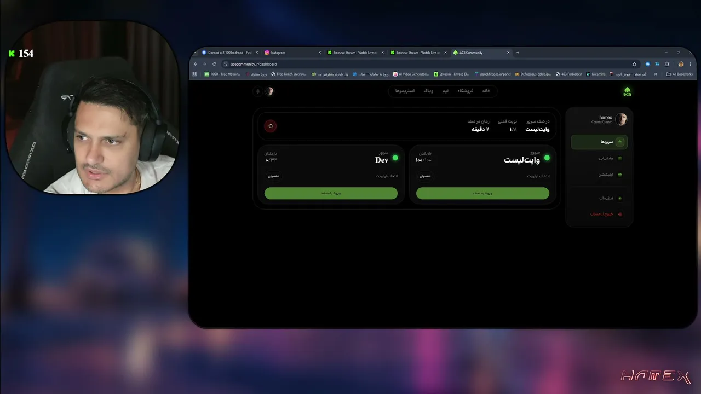Click the ۰/۳۲ players count on Dev
701x394 pixels.
(271, 160)
